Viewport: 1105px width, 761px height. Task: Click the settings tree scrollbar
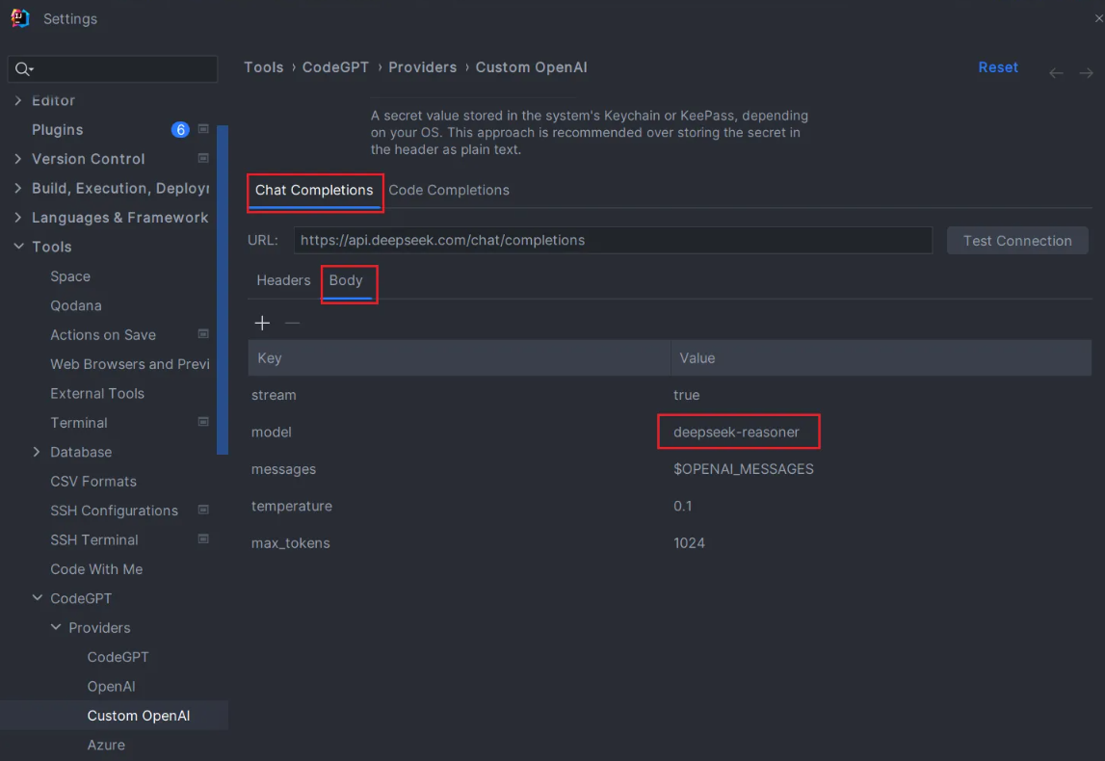pyautogui.click(x=223, y=290)
